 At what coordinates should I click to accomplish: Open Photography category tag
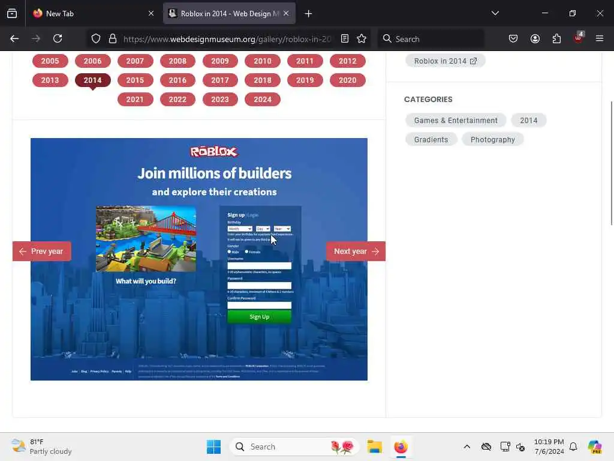tap(493, 139)
